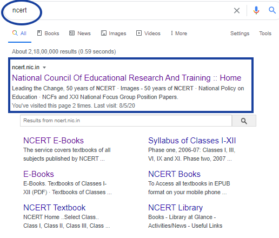Viewport: 279px width, 238px height.
Task: Open the Settings menu
Action: [240, 34]
